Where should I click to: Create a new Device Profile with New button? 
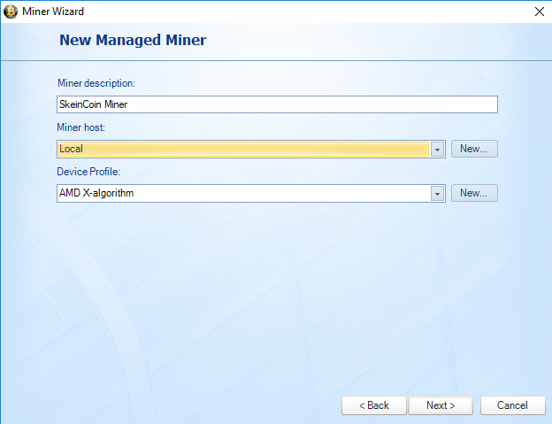click(x=474, y=193)
